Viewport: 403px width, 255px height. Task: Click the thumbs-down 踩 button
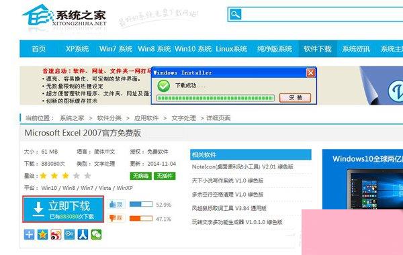[x=116, y=218]
